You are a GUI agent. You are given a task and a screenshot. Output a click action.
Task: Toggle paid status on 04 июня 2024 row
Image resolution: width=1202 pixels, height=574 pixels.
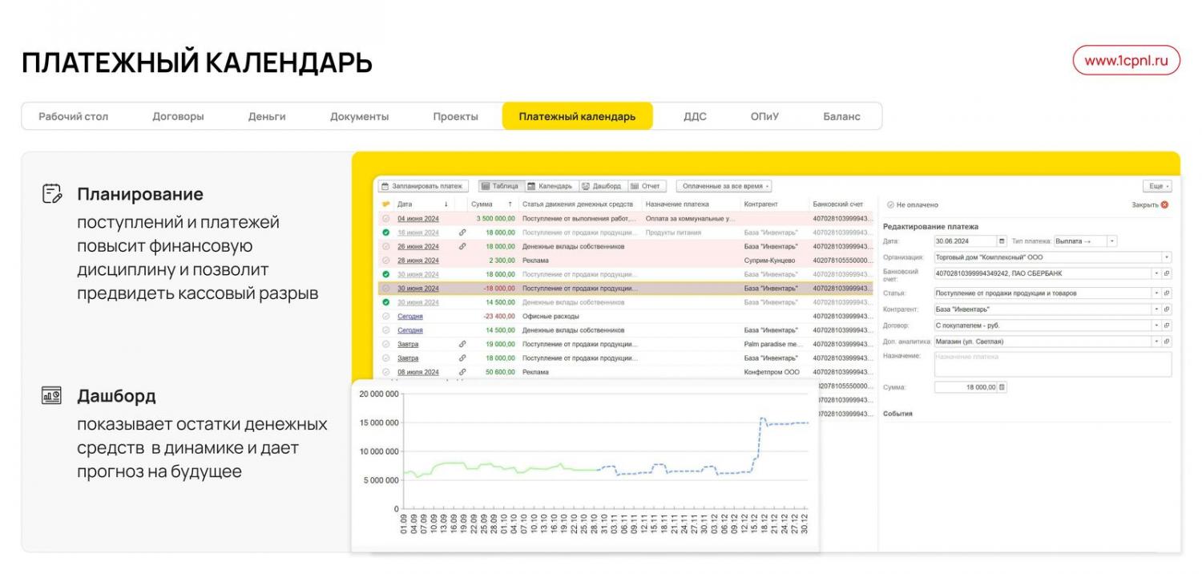pyautogui.click(x=385, y=219)
